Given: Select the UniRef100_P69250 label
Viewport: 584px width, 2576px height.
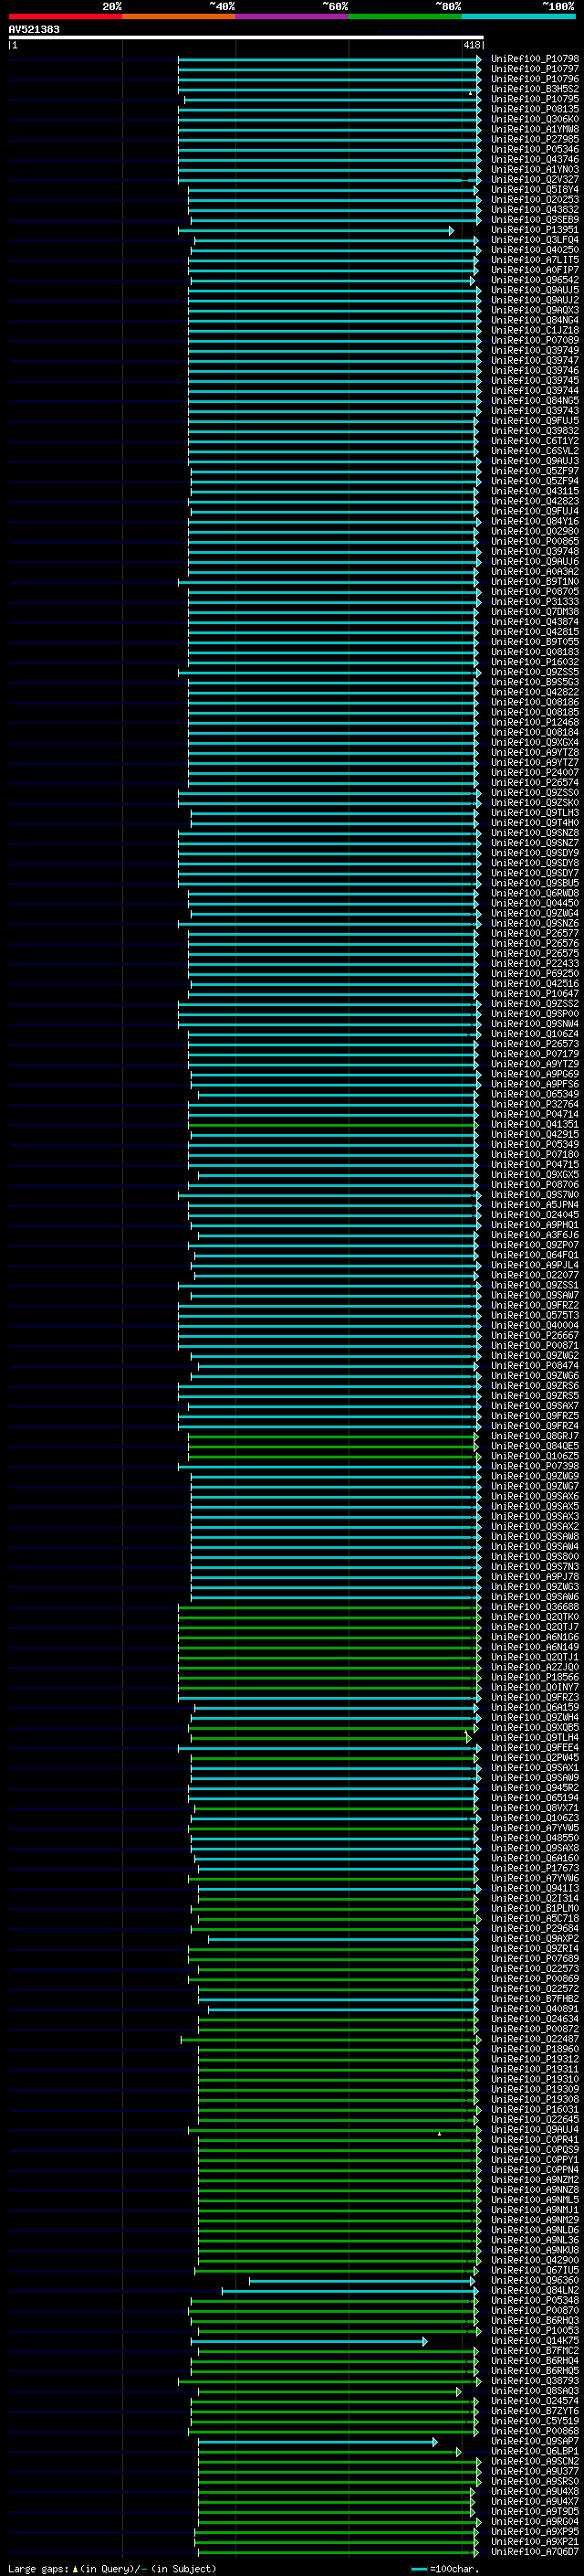Looking at the screenshot, I should 534,973.
